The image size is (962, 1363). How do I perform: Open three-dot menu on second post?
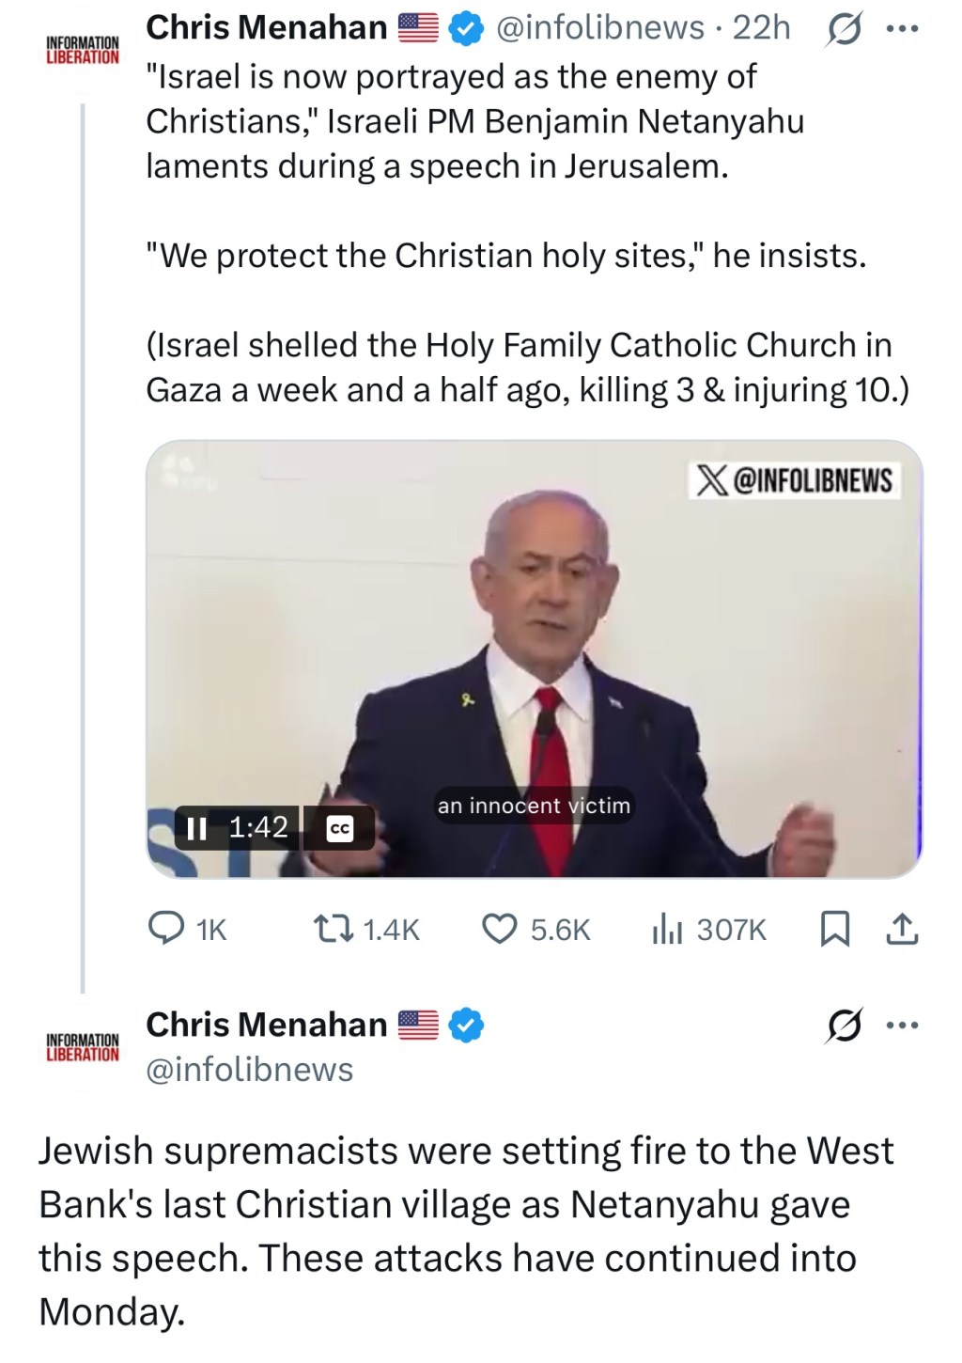pyautogui.click(x=902, y=1026)
